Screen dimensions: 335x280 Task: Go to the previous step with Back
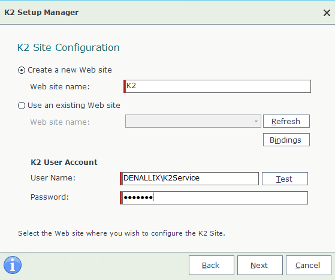click(x=212, y=265)
